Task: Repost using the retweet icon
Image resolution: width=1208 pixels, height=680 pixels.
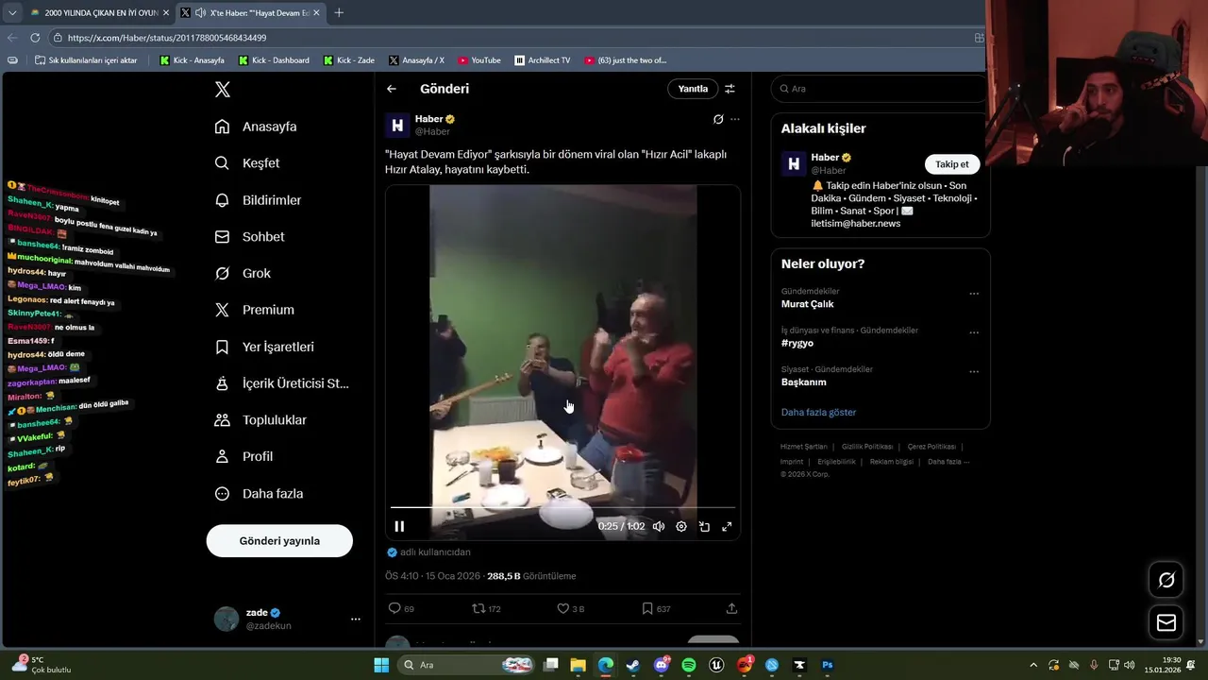Action: click(478, 609)
